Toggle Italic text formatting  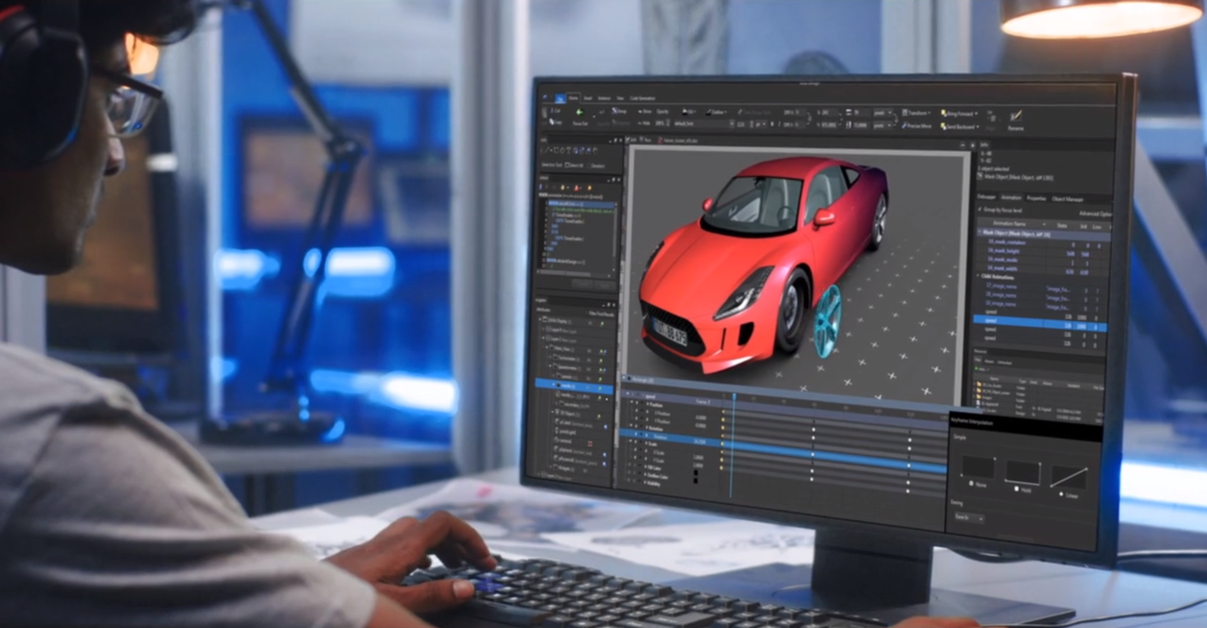pos(779,124)
